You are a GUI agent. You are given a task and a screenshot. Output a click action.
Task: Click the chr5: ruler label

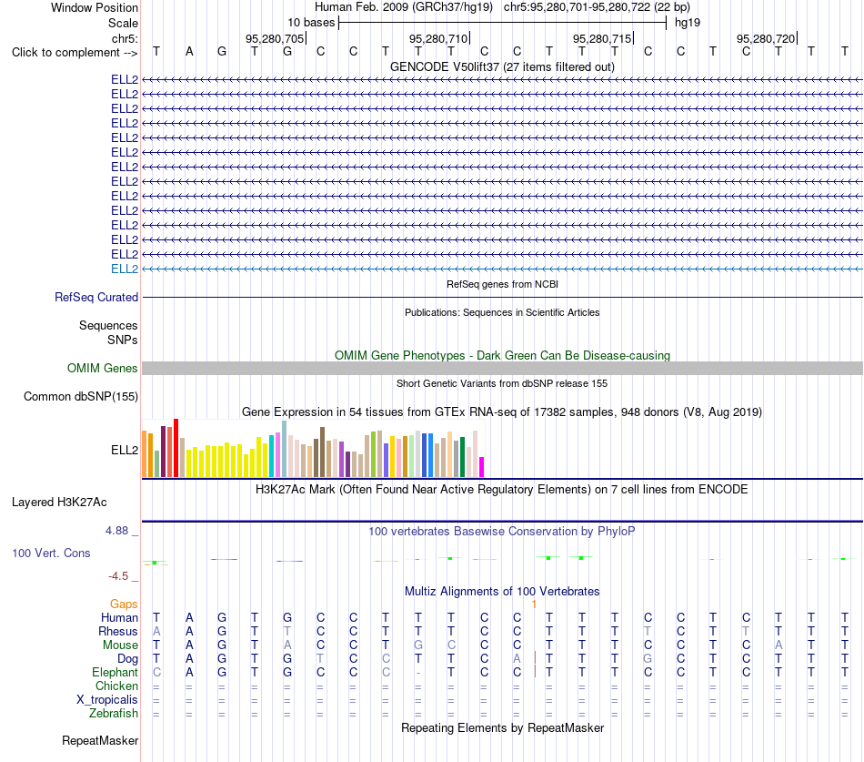pyautogui.click(x=125, y=38)
